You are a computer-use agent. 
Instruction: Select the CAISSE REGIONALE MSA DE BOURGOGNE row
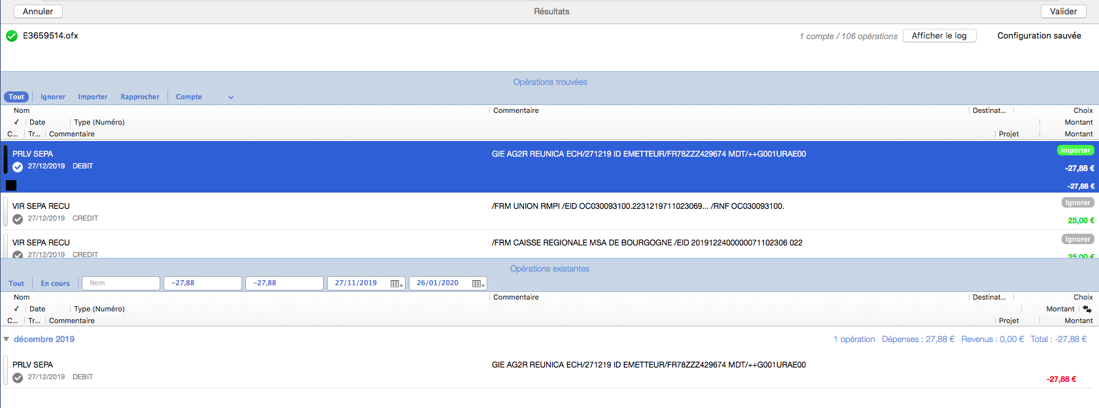click(549, 244)
